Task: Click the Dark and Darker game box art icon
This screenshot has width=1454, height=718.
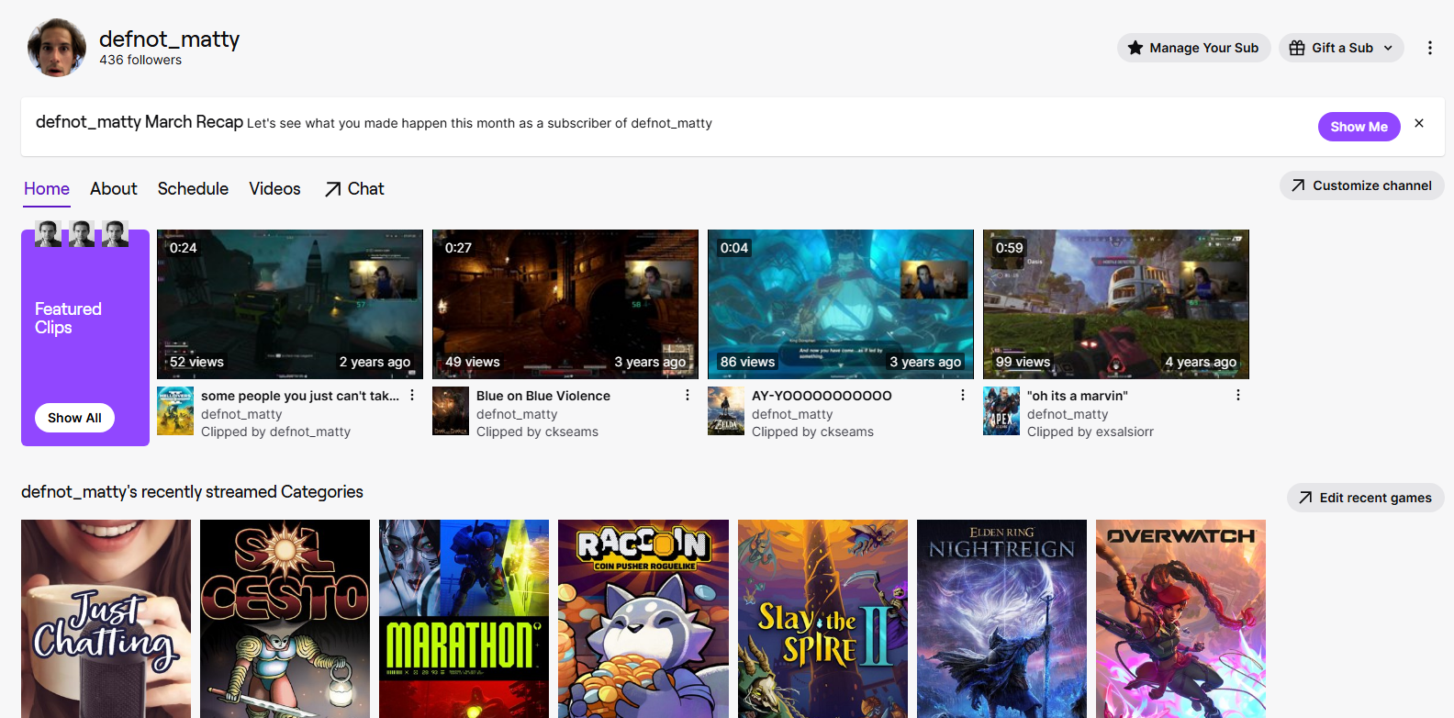Action: point(451,410)
